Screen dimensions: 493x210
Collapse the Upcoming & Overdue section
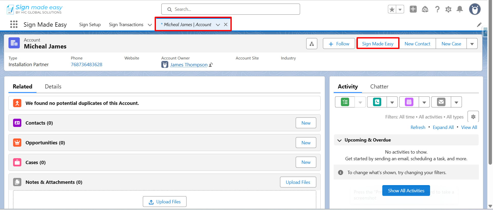click(339, 140)
